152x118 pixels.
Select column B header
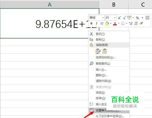point(114,5)
